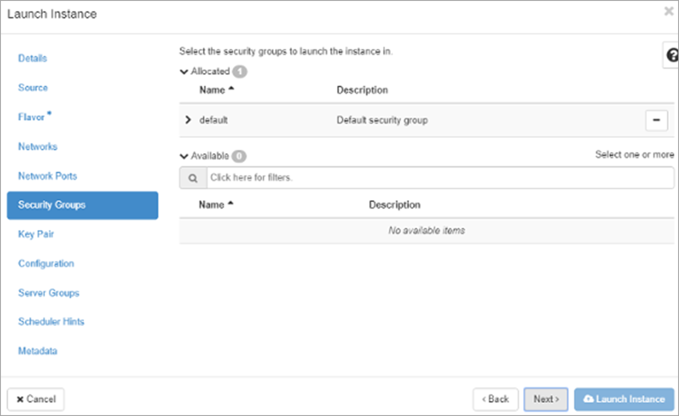
Task: Remove default security group with minus button
Action: click(x=656, y=120)
